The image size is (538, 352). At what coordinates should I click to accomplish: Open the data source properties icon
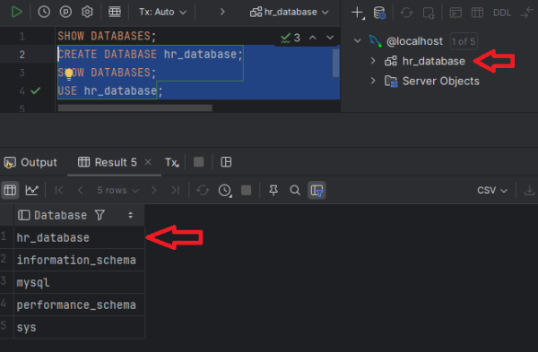click(379, 13)
